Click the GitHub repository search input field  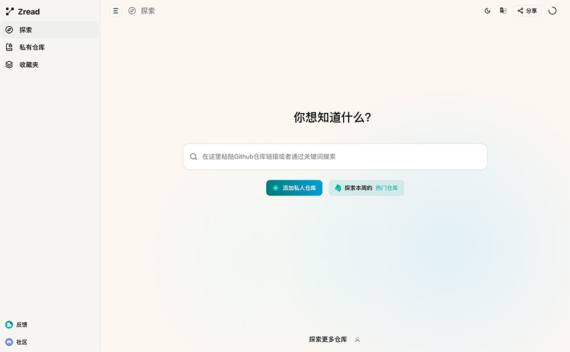pos(335,157)
